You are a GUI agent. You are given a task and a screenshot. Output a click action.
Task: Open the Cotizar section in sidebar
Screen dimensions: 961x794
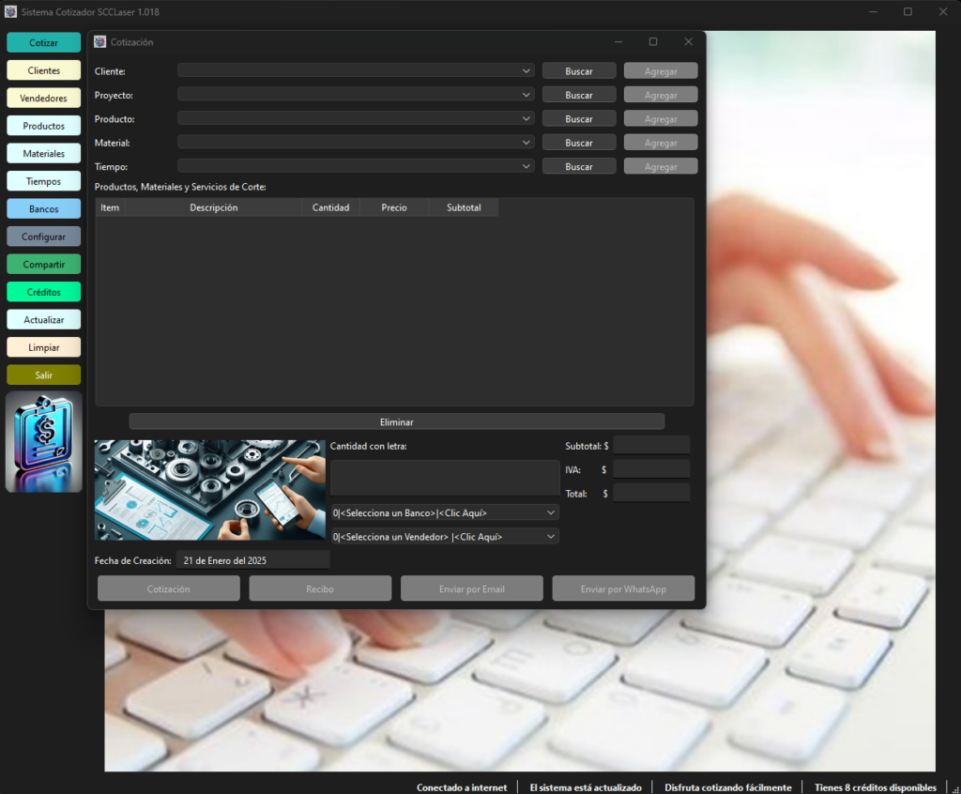pyautogui.click(x=43, y=42)
